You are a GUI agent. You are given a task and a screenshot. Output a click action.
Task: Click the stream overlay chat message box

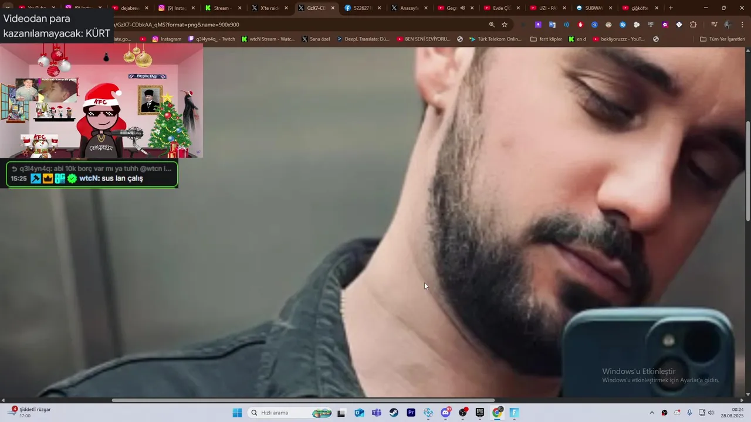click(92, 174)
